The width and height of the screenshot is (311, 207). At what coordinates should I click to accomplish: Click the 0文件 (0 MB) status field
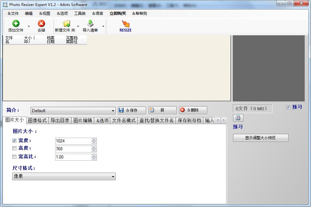coord(252,109)
